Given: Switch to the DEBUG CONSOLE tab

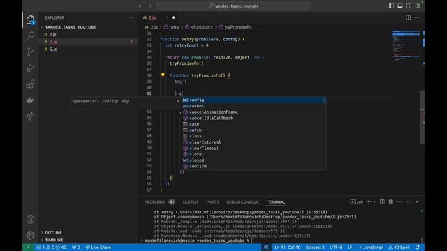Looking at the screenshot, I should 242,202.
